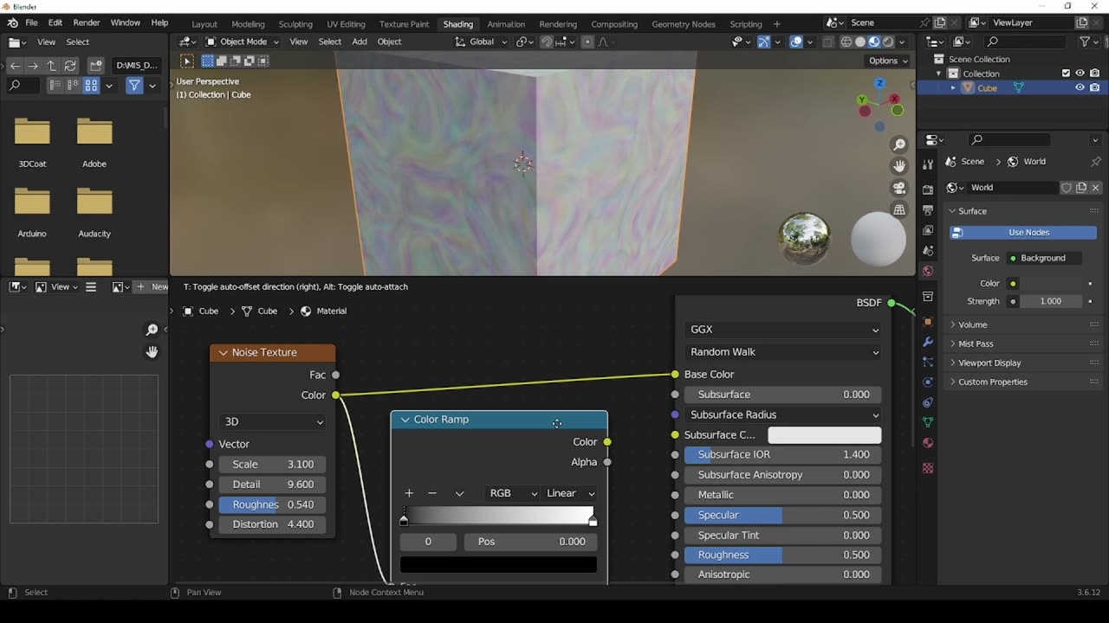Image resolution: width=1109 pixels, height=623 pixels.
Task: Open the Window menu
Action: [126, 22]
